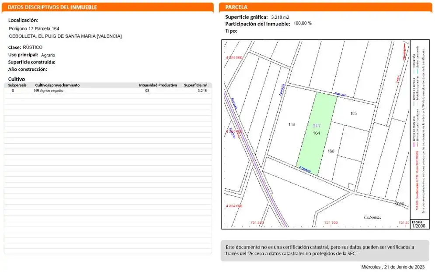
Task: Click the "Cultivo" section heading
Action: pos(16,79)
